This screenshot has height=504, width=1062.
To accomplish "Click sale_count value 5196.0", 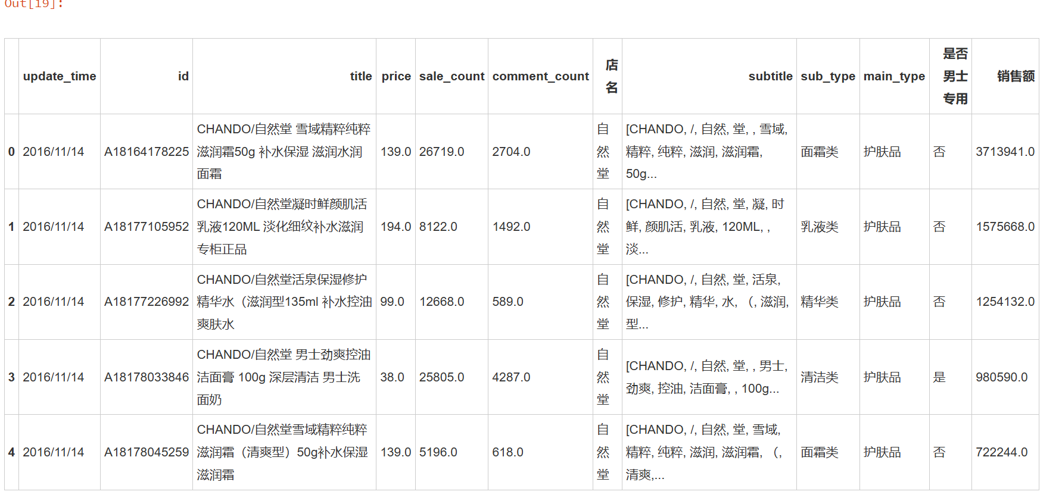I will point(438,452).
